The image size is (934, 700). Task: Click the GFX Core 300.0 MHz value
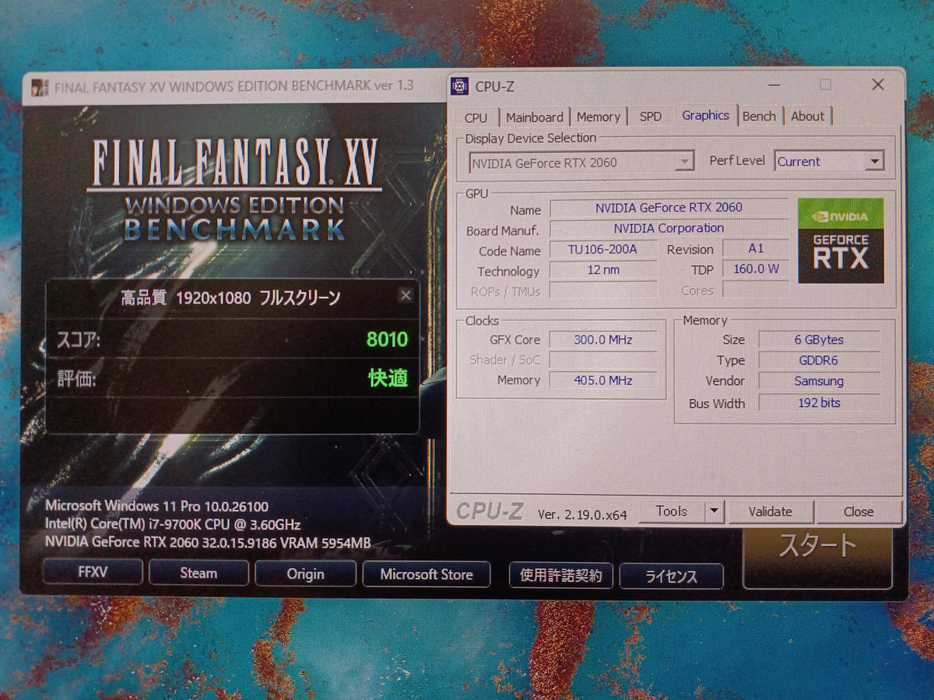point(603,340)
